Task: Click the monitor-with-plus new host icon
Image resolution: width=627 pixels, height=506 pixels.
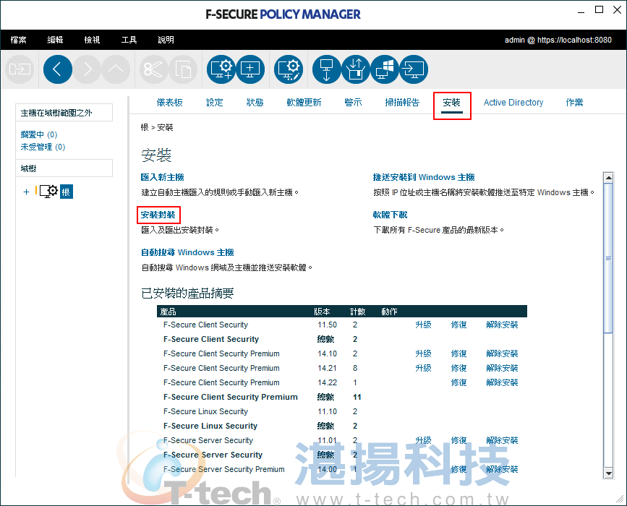Action: (x=250, y=69)
